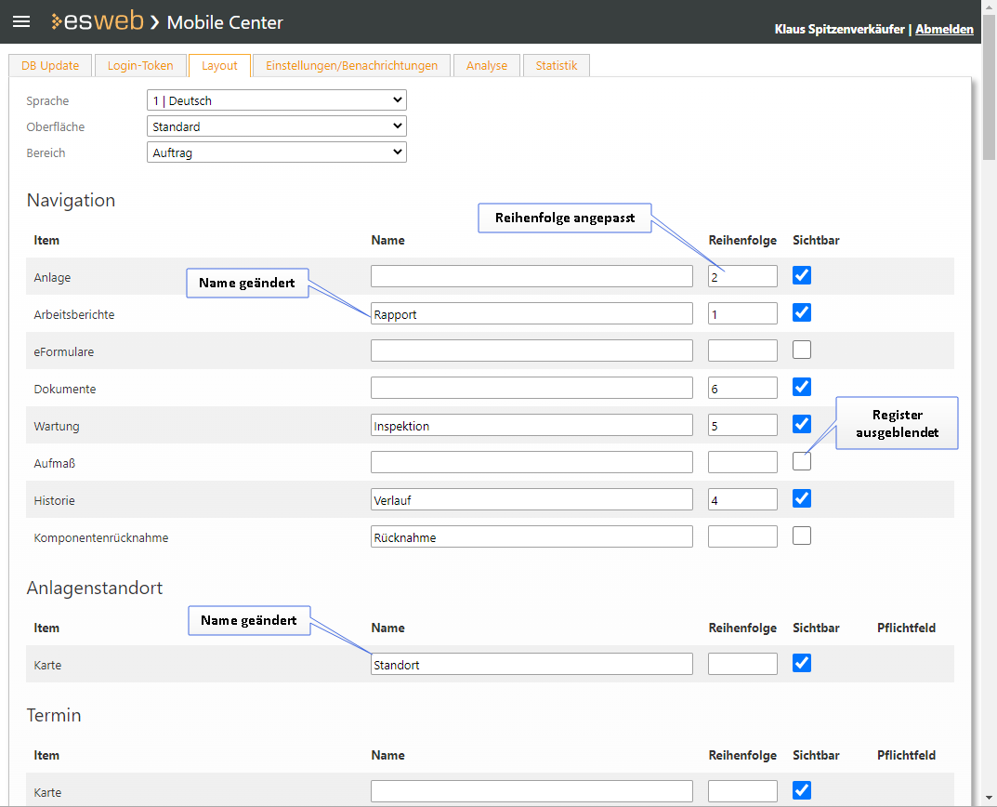Click the Aufmaß name field
Screen dimensions: 997x807
pyautogui.click(x=531, y=462)
